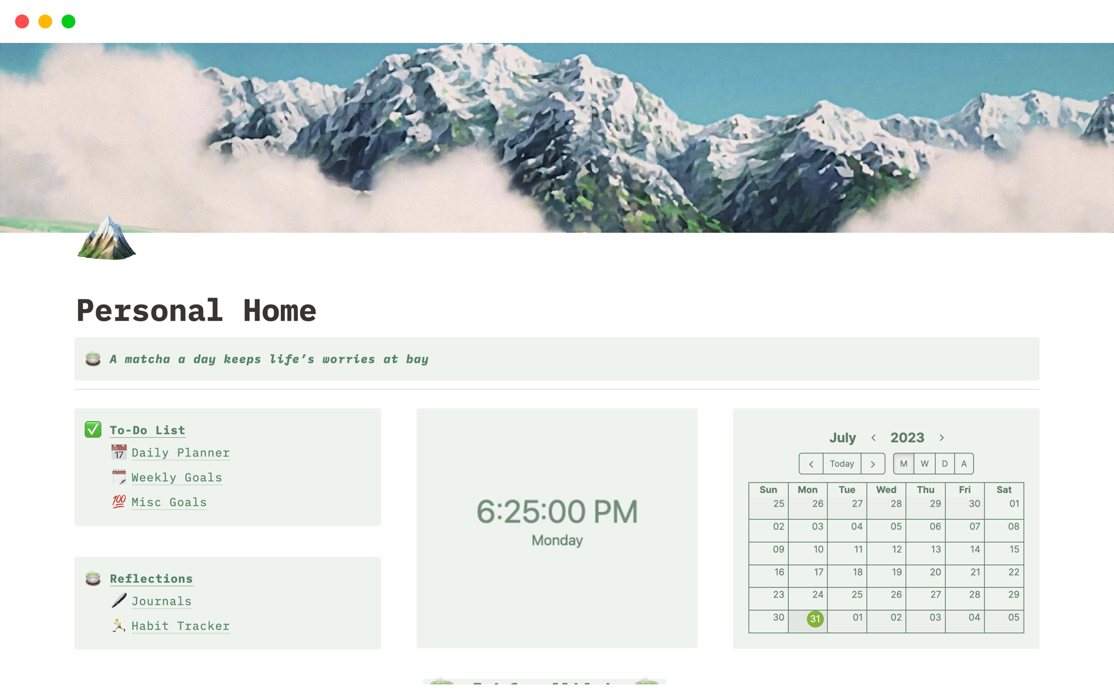The height and width of the screenshot is (696, 1114).
Task: Click Today button to return to current date
Action: click(841, 463)
